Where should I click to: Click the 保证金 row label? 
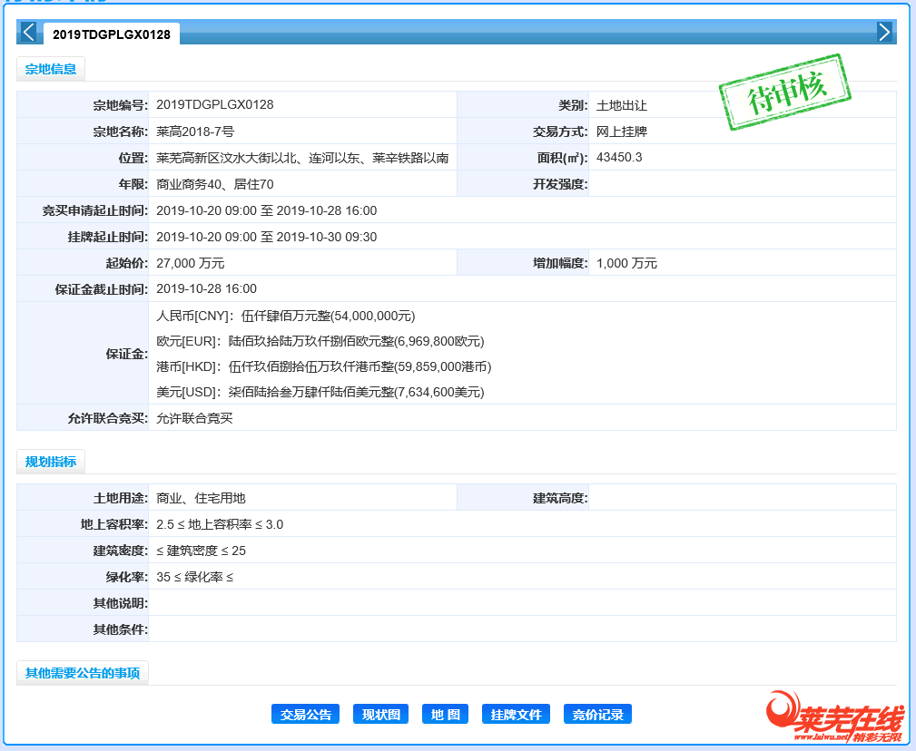pyautogui.click(x=127, y=355)
